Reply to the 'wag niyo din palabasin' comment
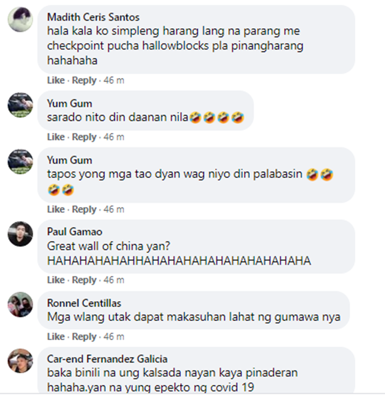The width and height of the screenshot is (385, 395). point(84,209)
